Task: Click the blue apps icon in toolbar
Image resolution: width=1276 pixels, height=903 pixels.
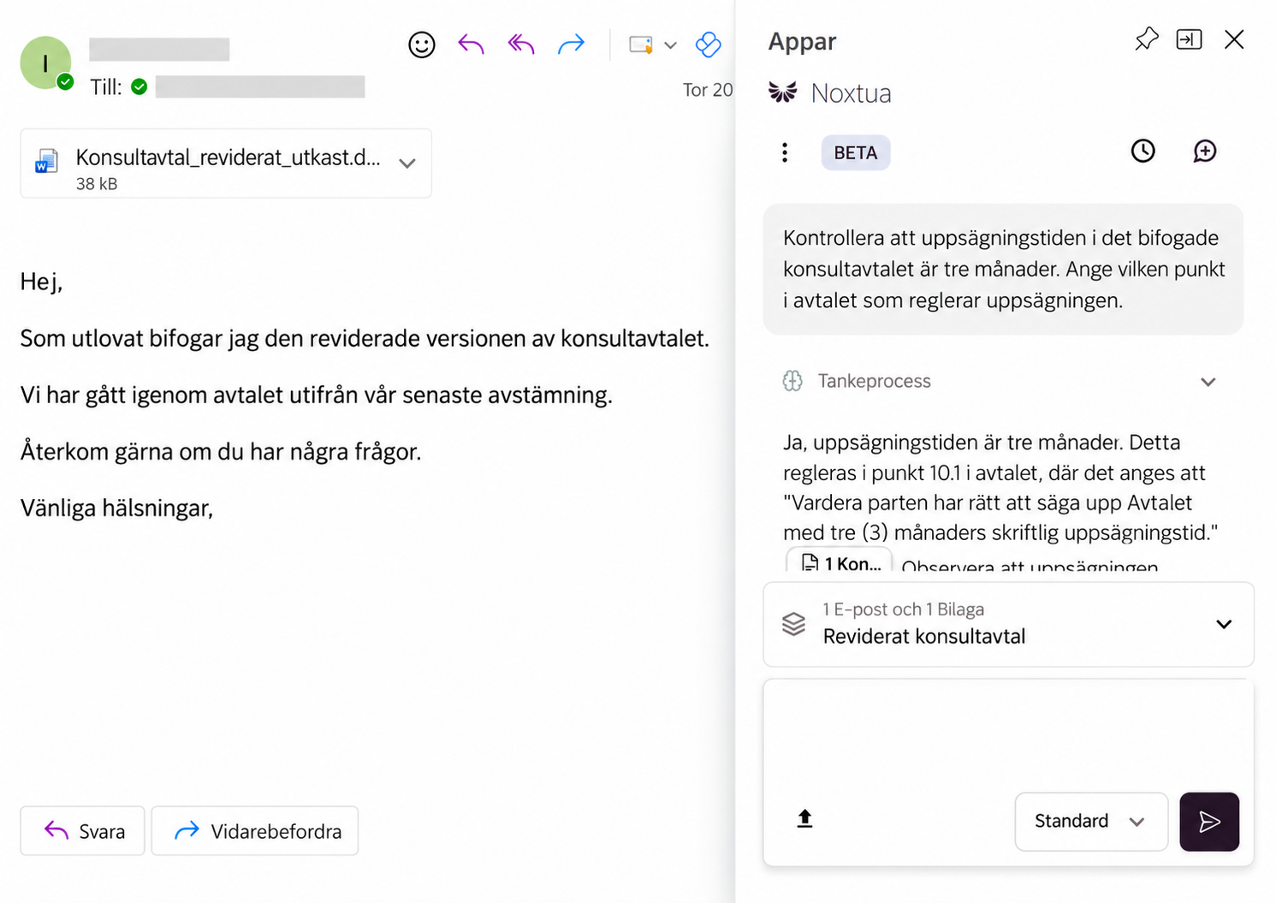Action: coord(709,45)
